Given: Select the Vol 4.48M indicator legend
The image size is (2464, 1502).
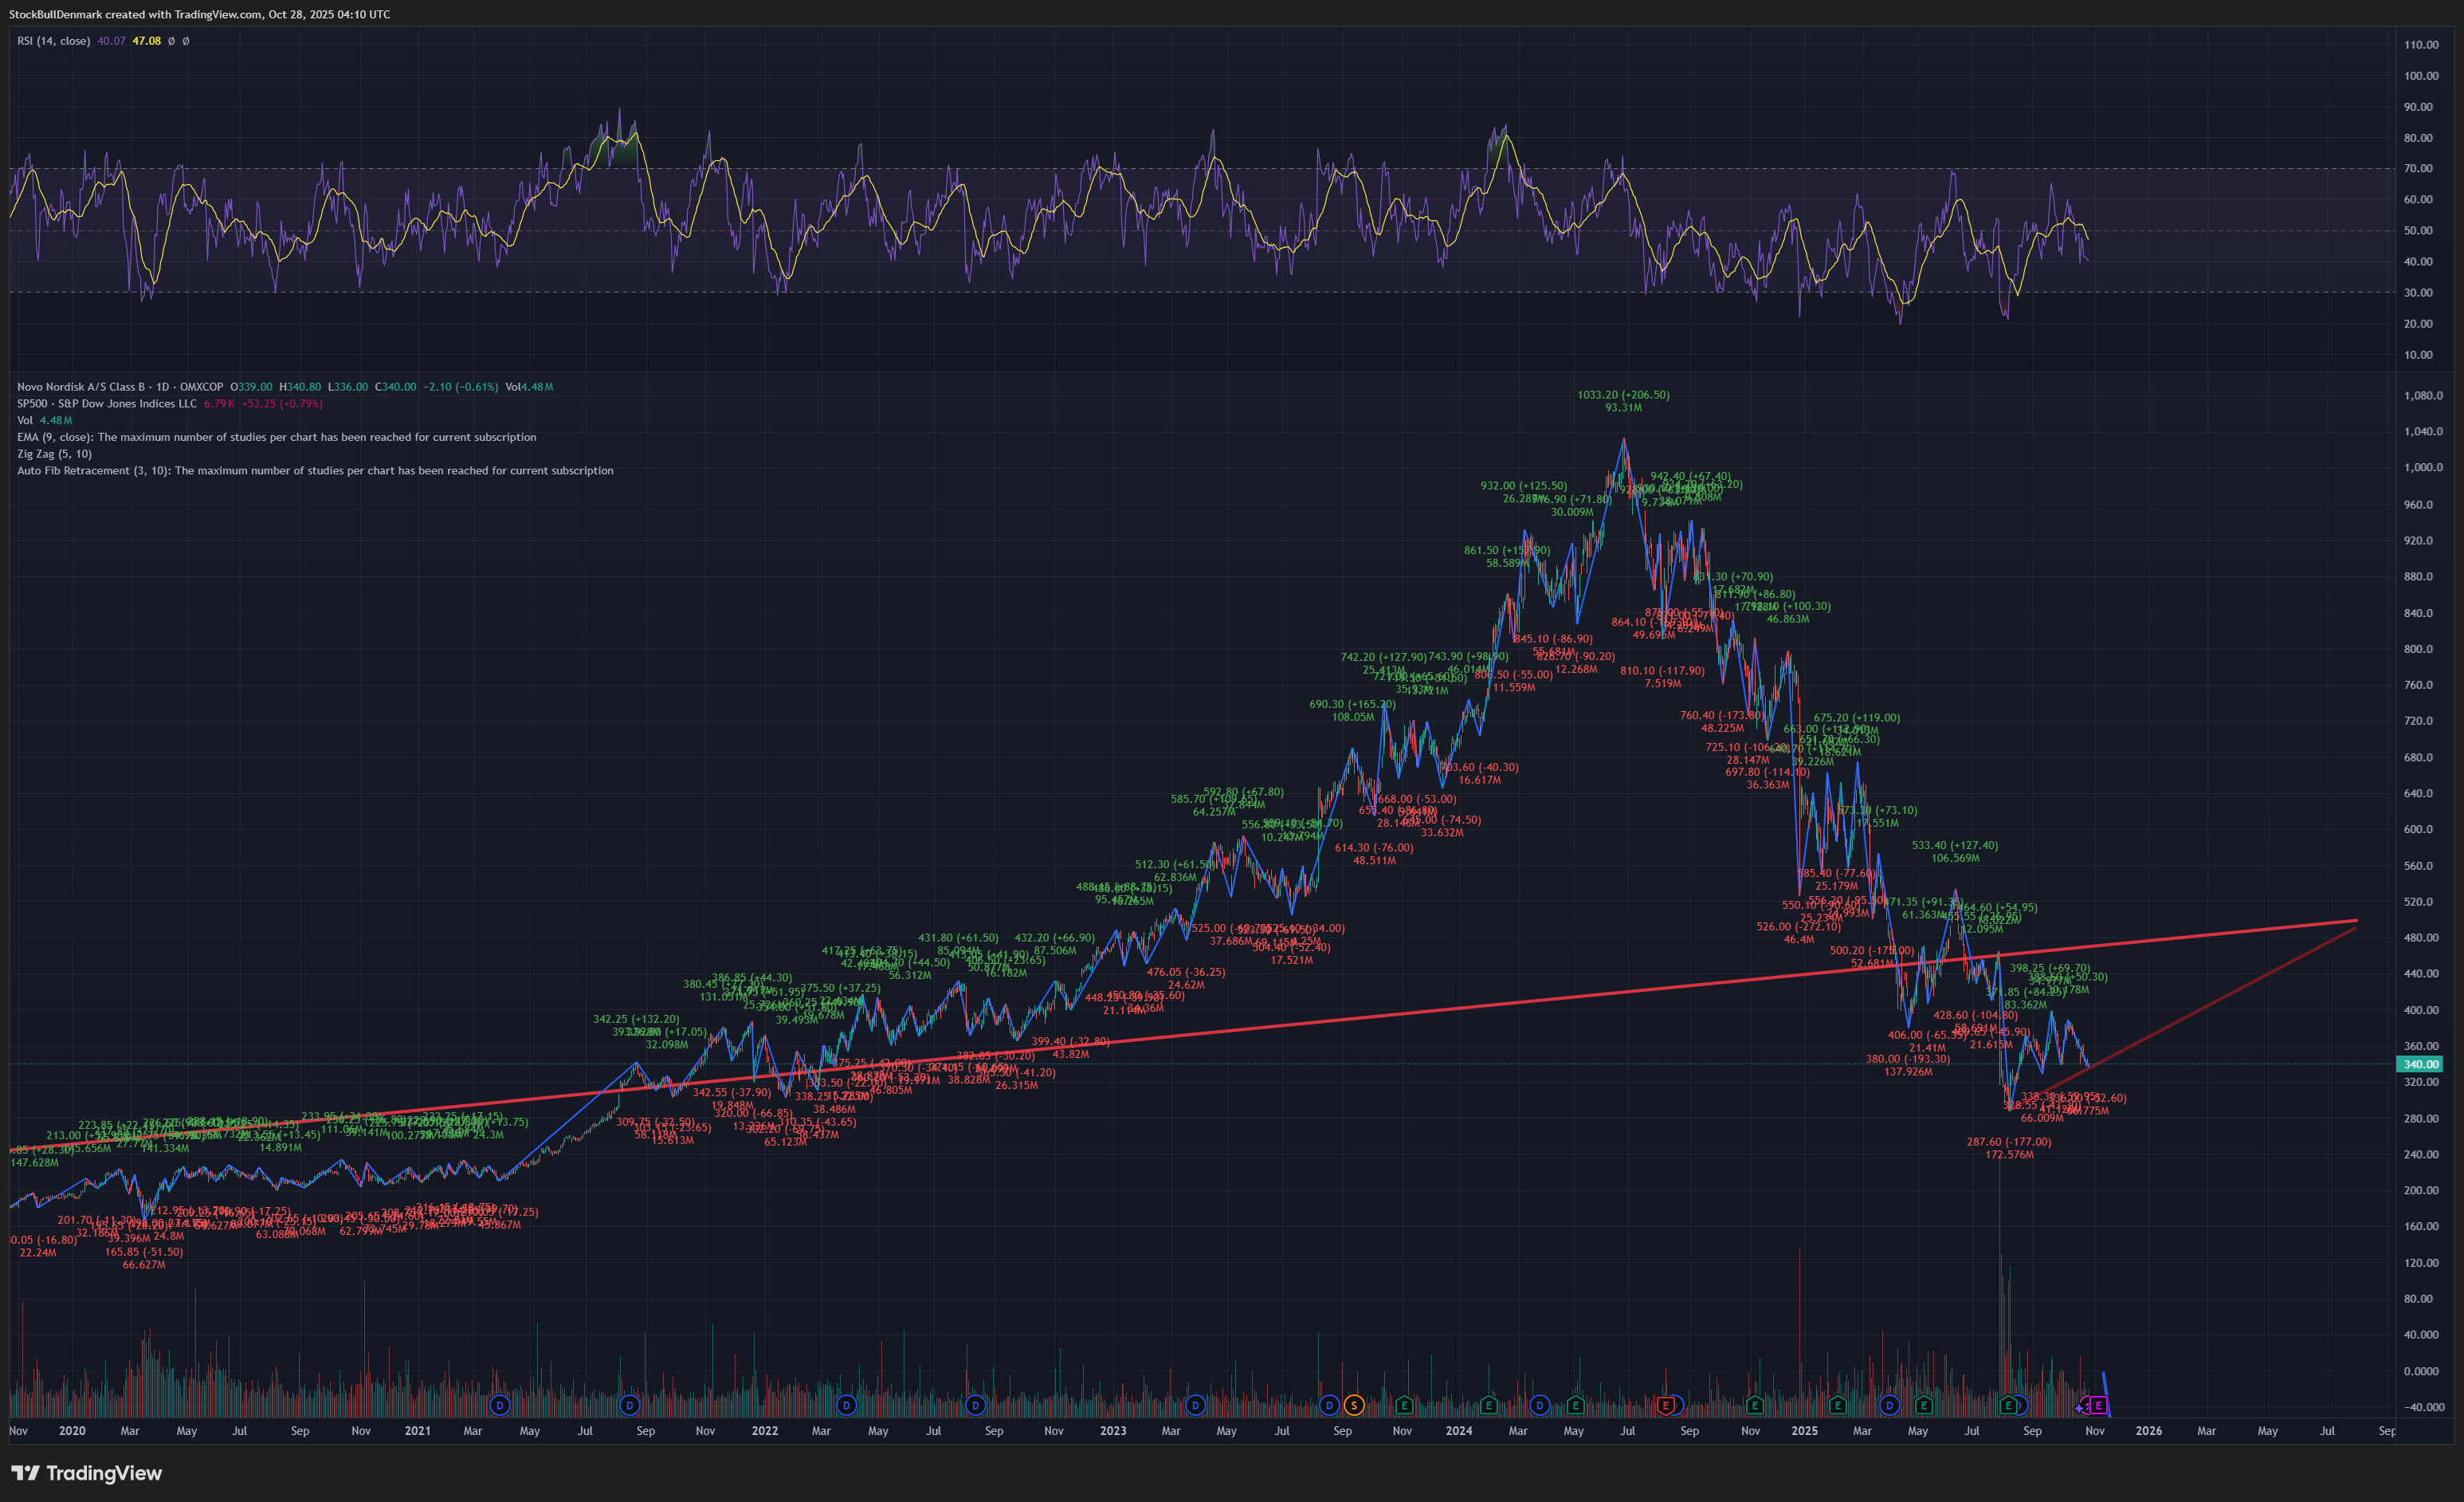Looking at the screenshot, I should (x=44, y=420).
